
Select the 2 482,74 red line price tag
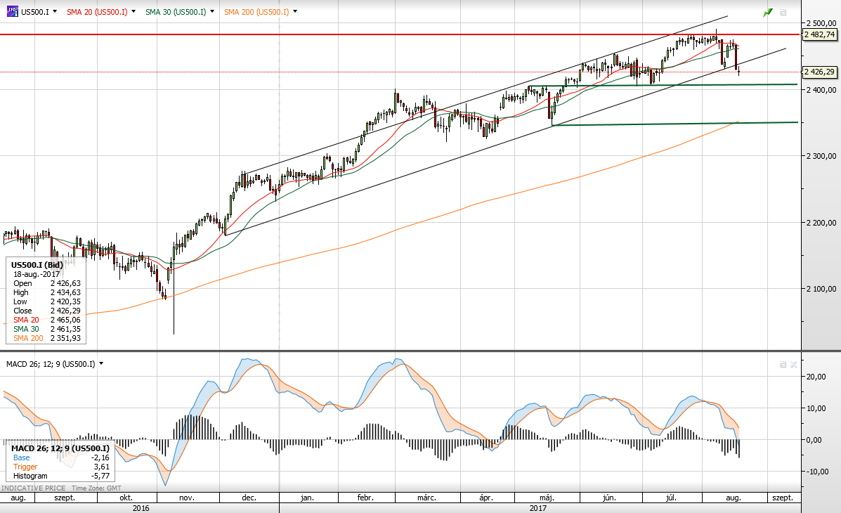819,34
